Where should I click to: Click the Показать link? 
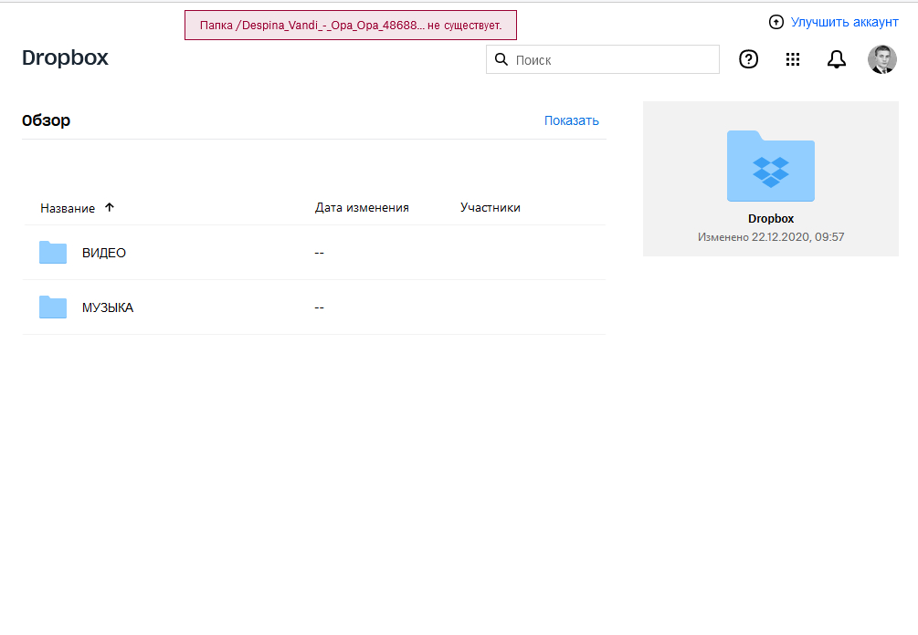pos(572,120)
